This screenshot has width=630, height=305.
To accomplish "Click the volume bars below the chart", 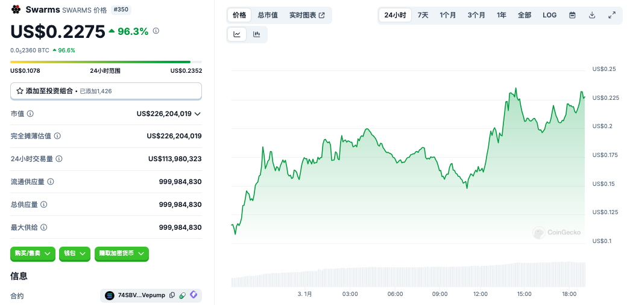I will 408,275.
